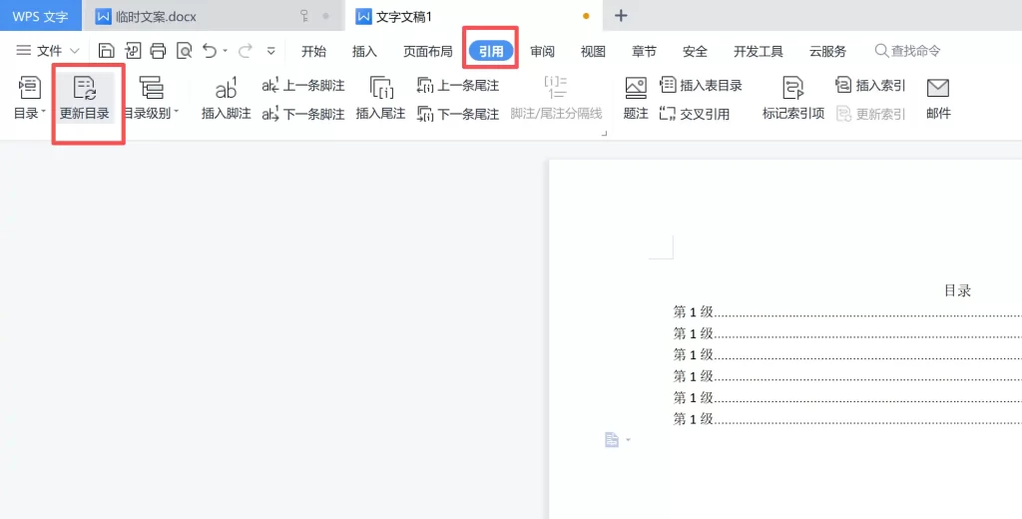Open the 目录级别 dropdown
This screenshot has width=1022, height=519.
pos(152,98)
